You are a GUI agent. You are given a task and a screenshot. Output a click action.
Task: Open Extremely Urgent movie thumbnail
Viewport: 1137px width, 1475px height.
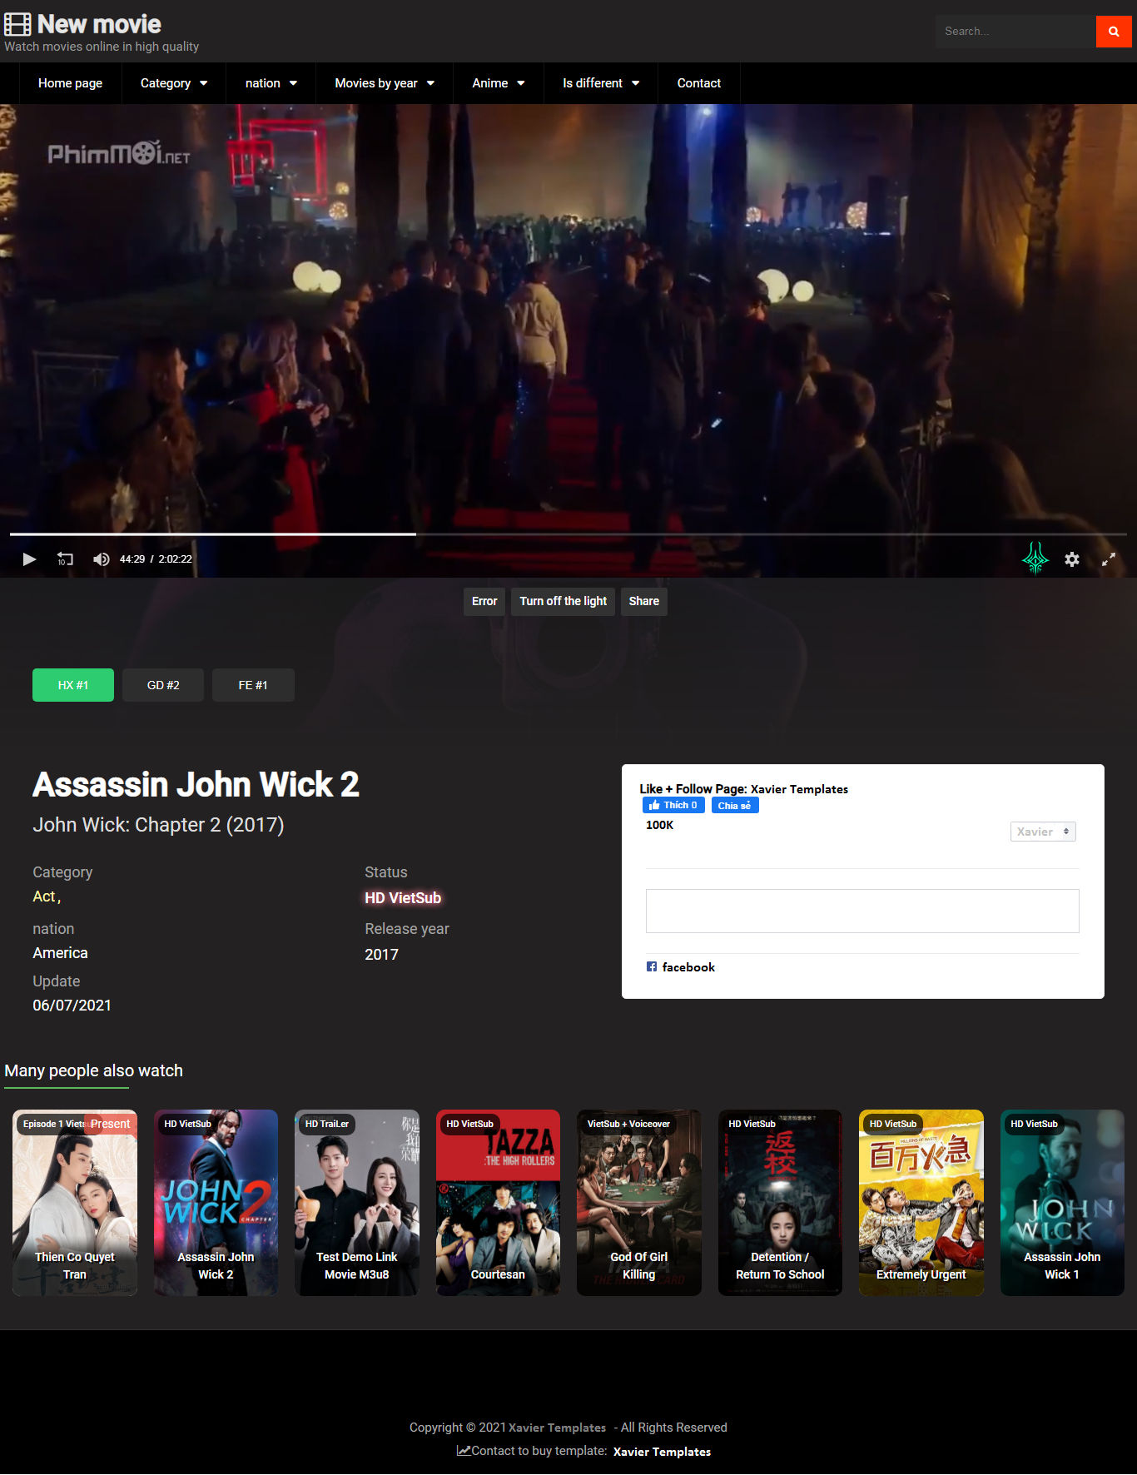click(921, 1203)
